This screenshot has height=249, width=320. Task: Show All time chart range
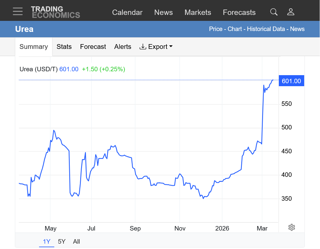(76, 242)
